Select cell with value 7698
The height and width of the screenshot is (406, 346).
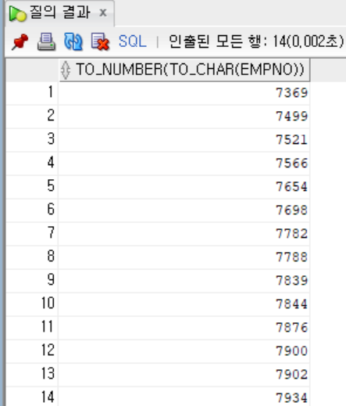(184, 210)
